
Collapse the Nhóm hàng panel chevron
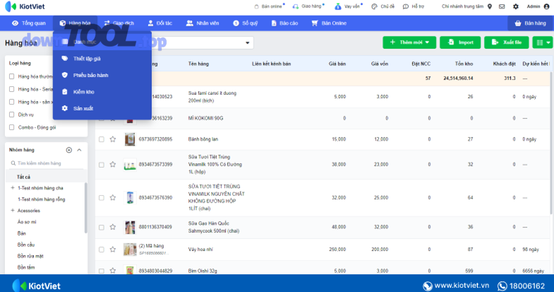click(79, 150)
